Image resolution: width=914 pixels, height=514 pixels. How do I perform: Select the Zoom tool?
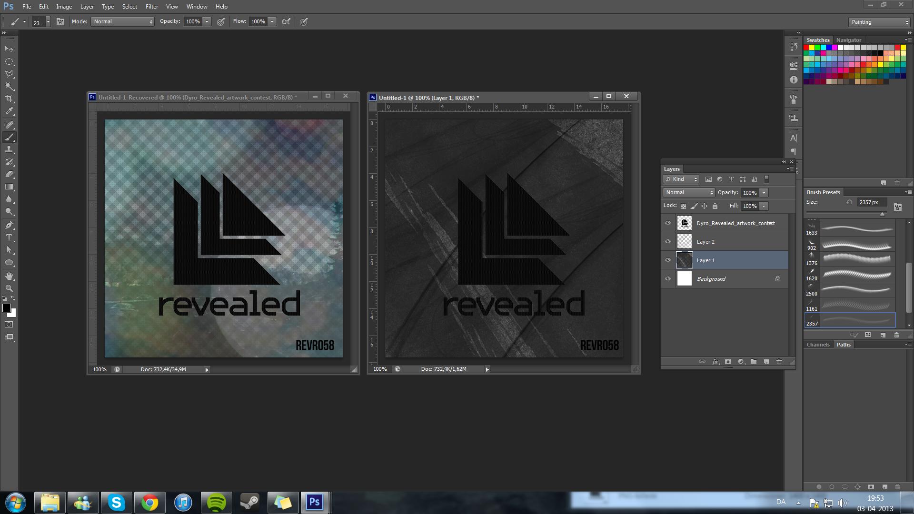tap(9, 288)
